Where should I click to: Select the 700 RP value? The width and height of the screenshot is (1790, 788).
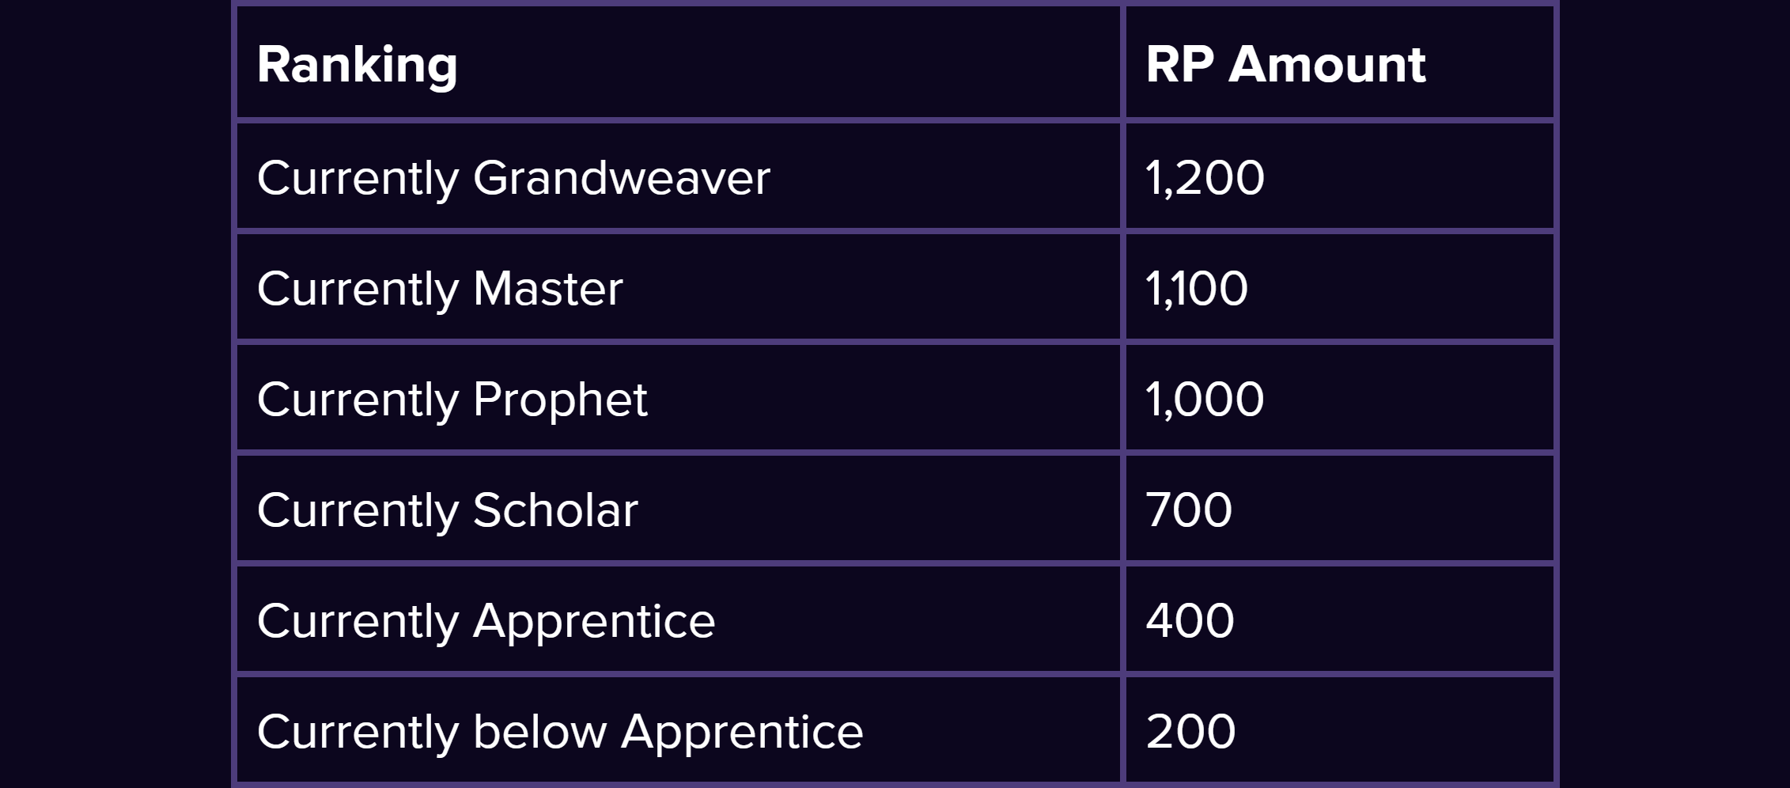1189,510
